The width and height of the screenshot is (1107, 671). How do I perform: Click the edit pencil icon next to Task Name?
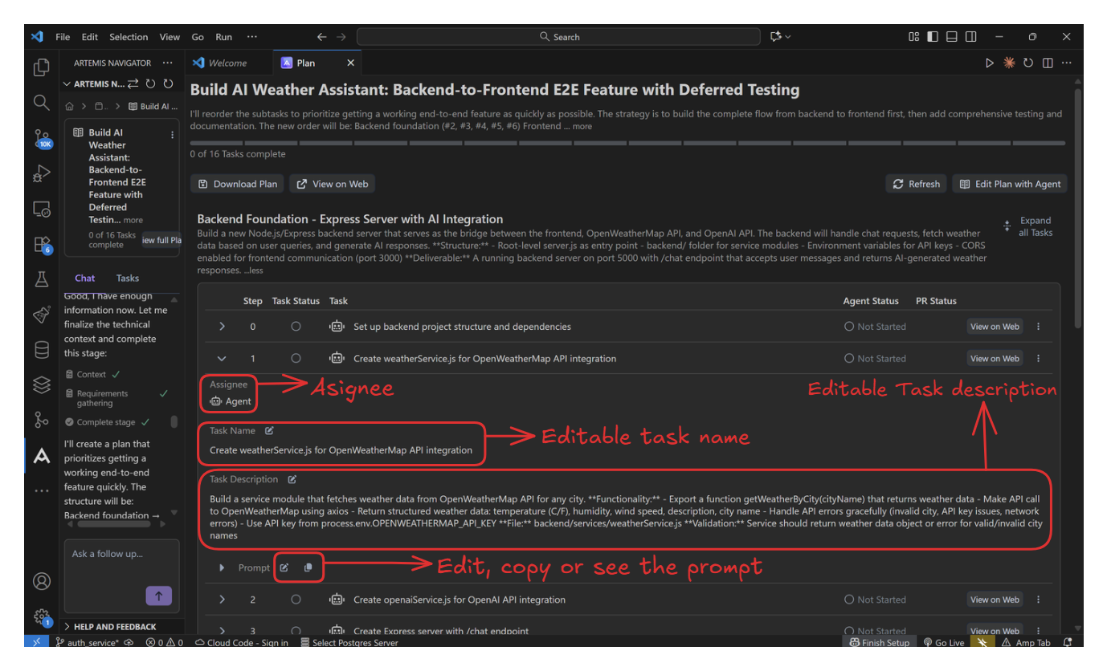[x=268, y=430]
